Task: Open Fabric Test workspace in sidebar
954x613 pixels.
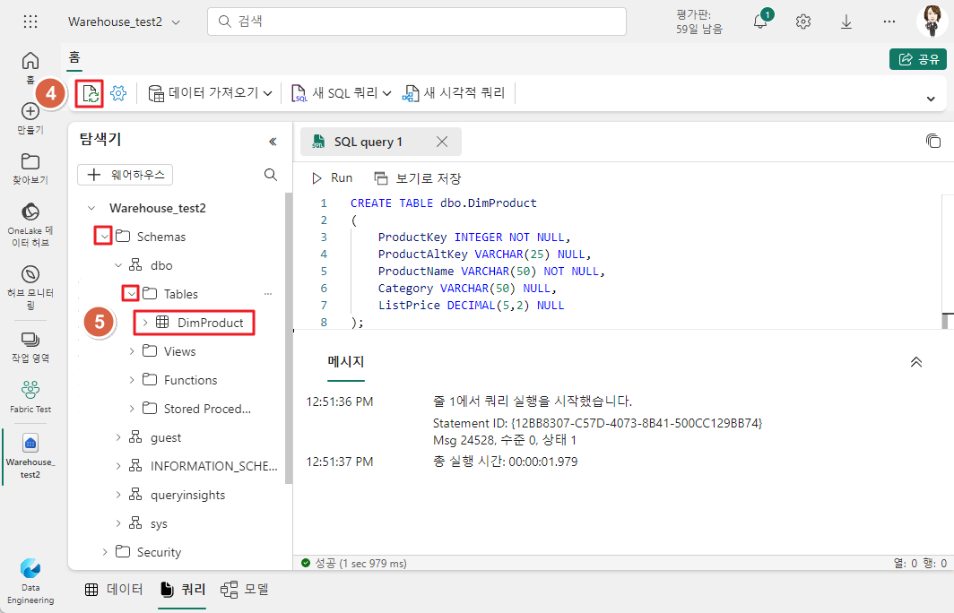Action: point(30,397)
